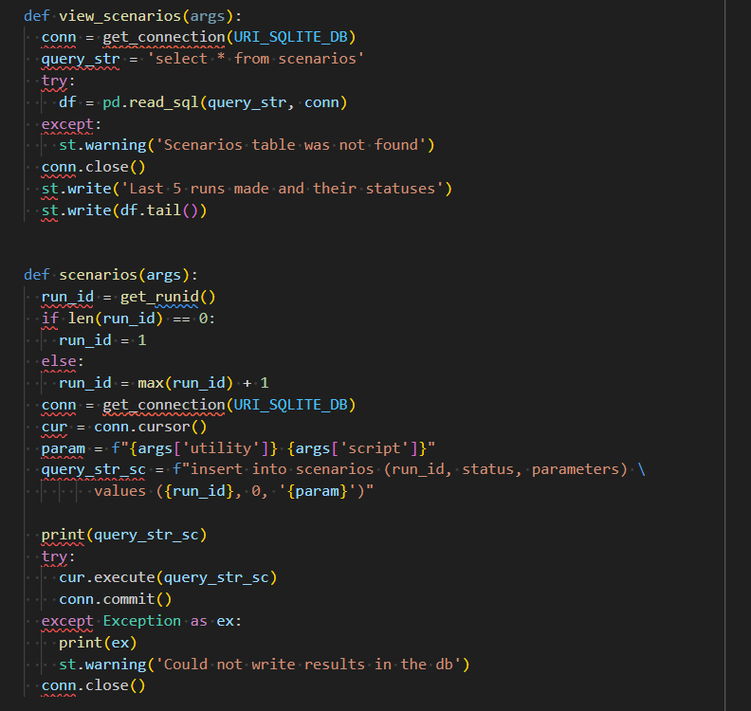
Task: Click the line-continuation backslash
Action: click(x=641, y=469)
